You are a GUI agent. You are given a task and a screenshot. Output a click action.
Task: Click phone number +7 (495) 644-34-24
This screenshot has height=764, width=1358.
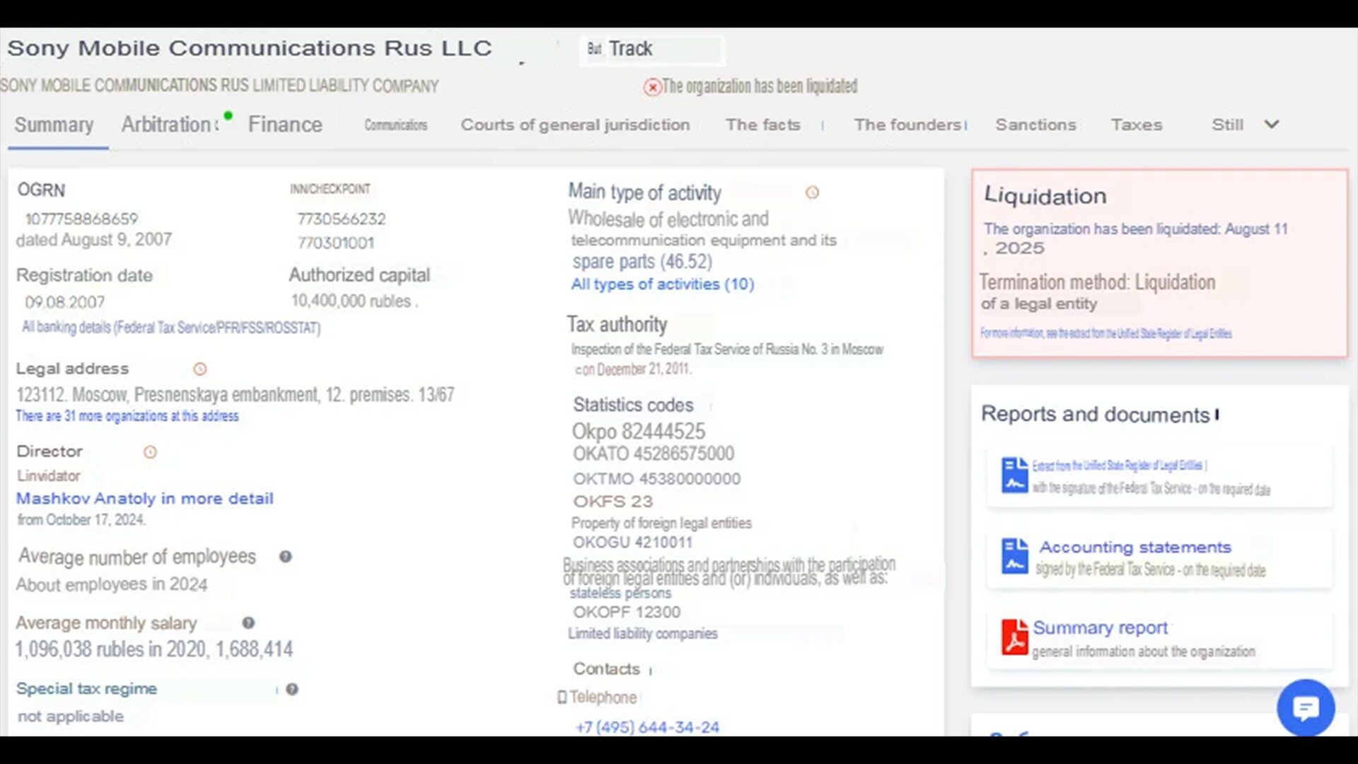647,727
